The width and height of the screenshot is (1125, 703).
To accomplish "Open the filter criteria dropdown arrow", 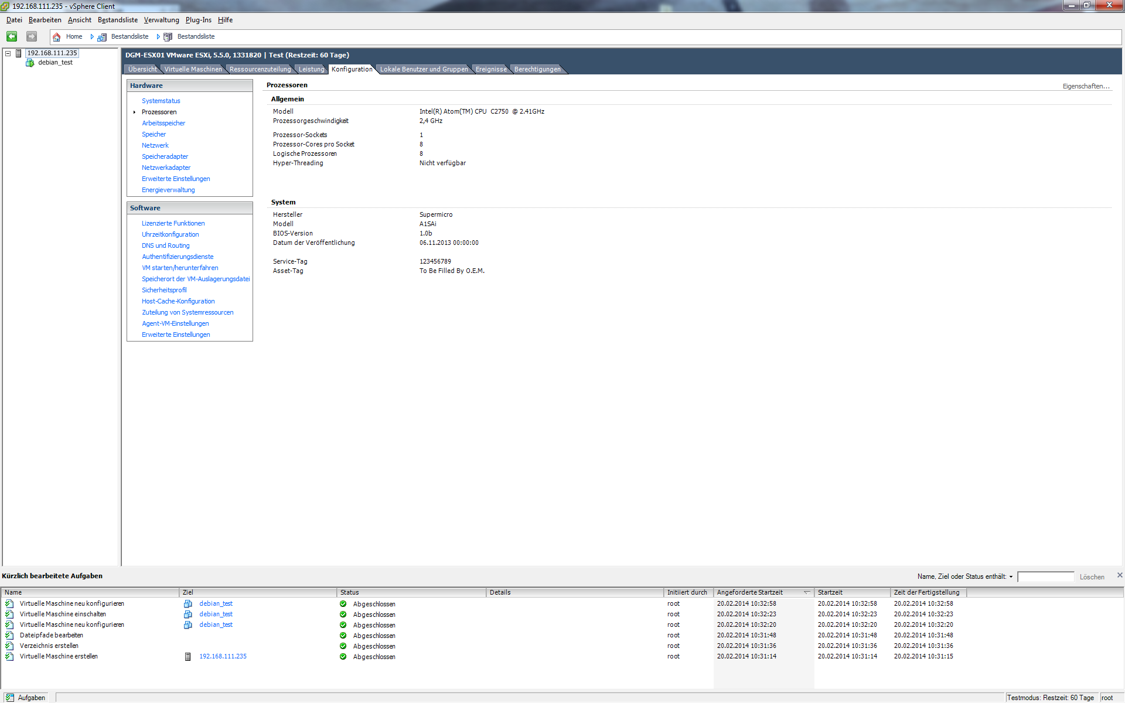I will 1011,577.
